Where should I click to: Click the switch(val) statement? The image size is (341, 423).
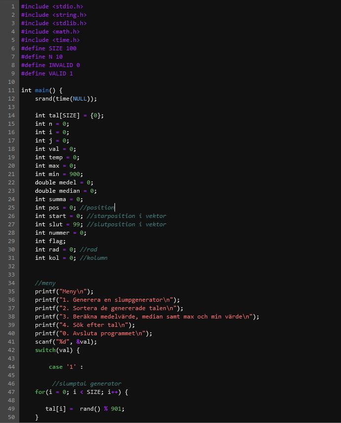57,350
